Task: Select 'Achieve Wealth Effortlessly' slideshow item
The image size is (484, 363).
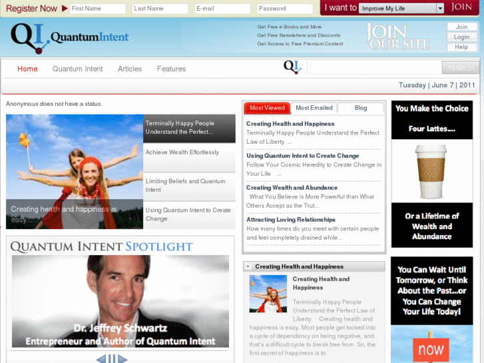Action: (189, 158)
